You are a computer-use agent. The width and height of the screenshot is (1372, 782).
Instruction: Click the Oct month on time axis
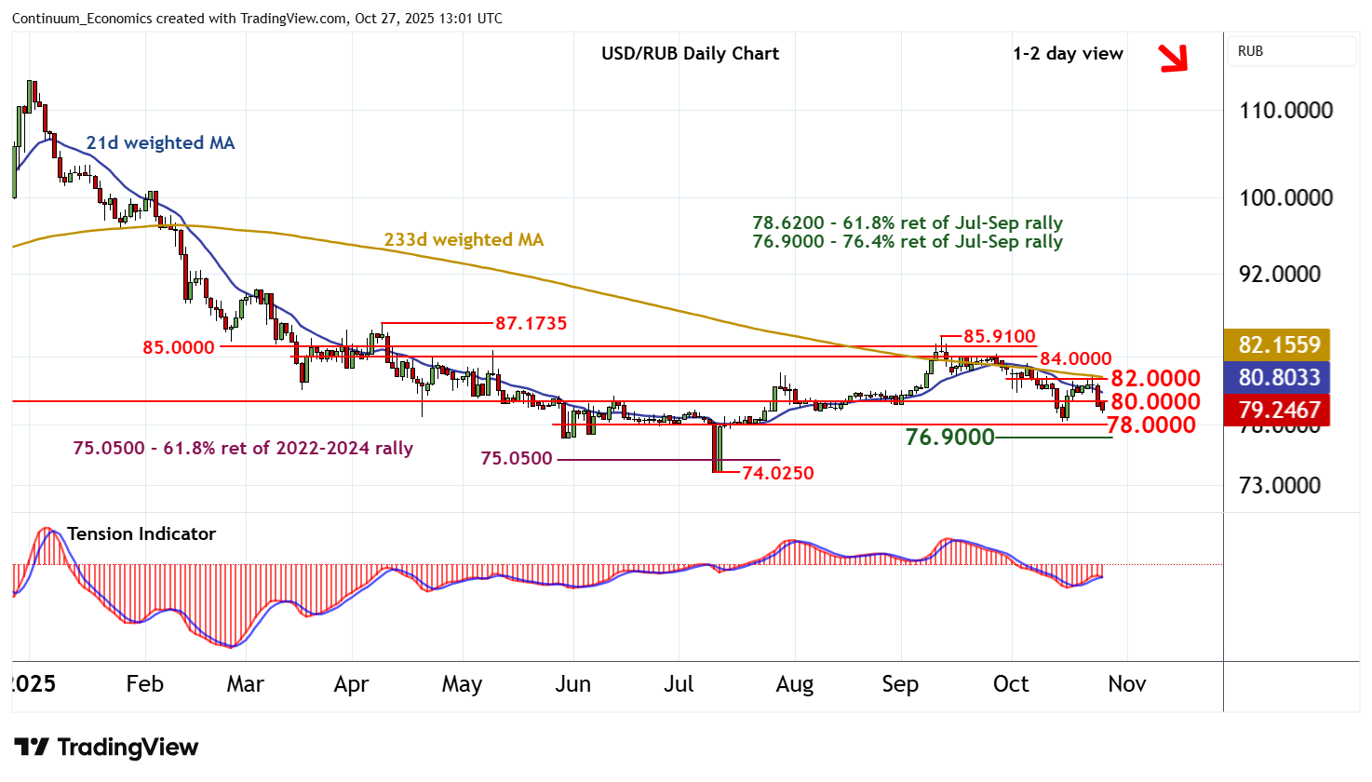tap(1011, 684)
